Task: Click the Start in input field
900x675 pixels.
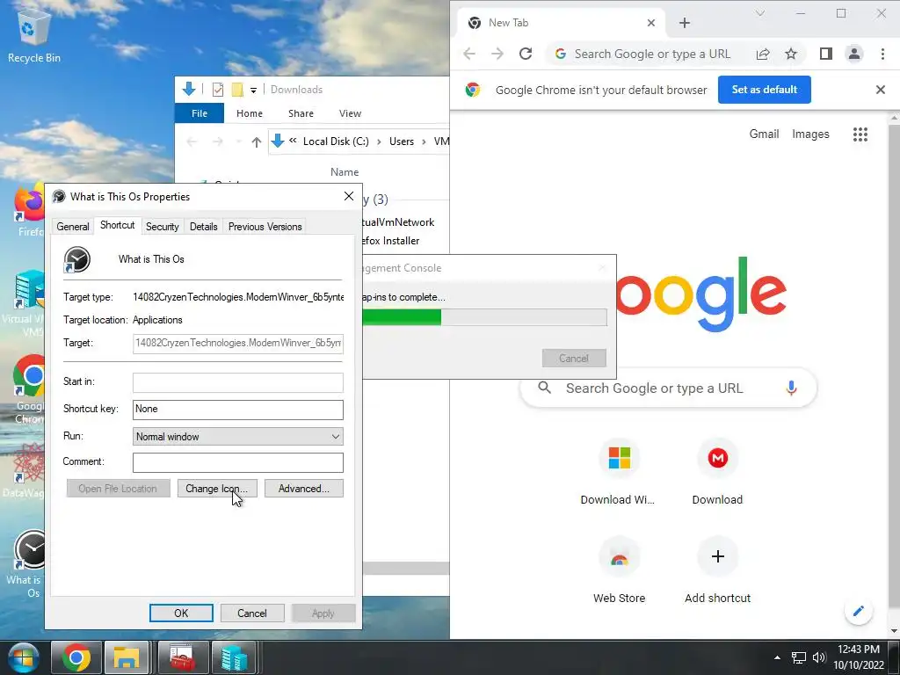Action: [237, 382]
